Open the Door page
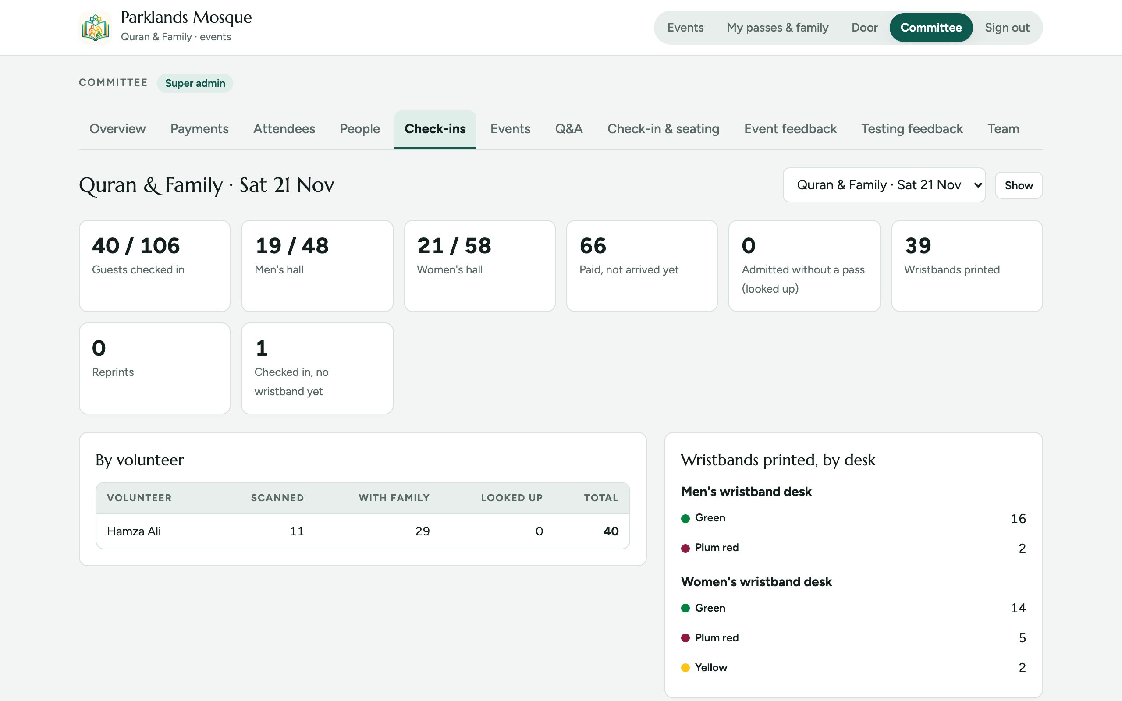The image size is (1122, 701). pos(864,28)
